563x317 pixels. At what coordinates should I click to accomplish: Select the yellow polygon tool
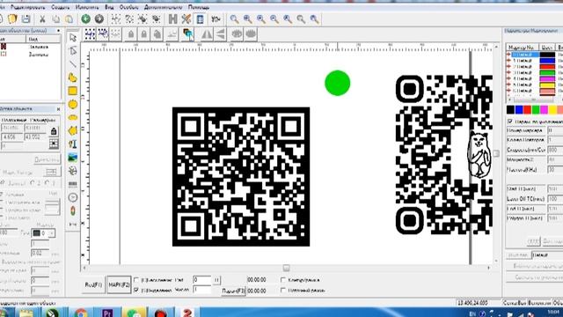73,130
